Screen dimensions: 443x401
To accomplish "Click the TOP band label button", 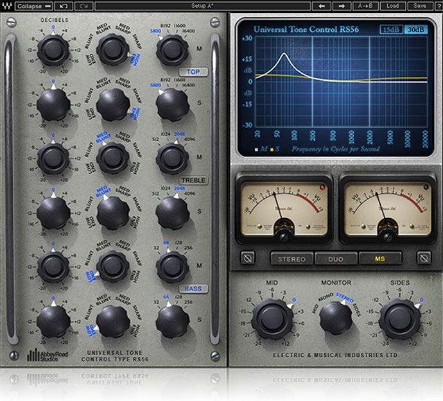I will (x=193, y=72).
